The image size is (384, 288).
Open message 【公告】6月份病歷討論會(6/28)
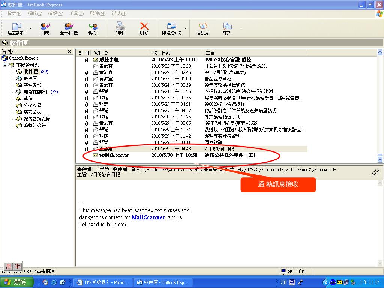click(x=235, y=66)
